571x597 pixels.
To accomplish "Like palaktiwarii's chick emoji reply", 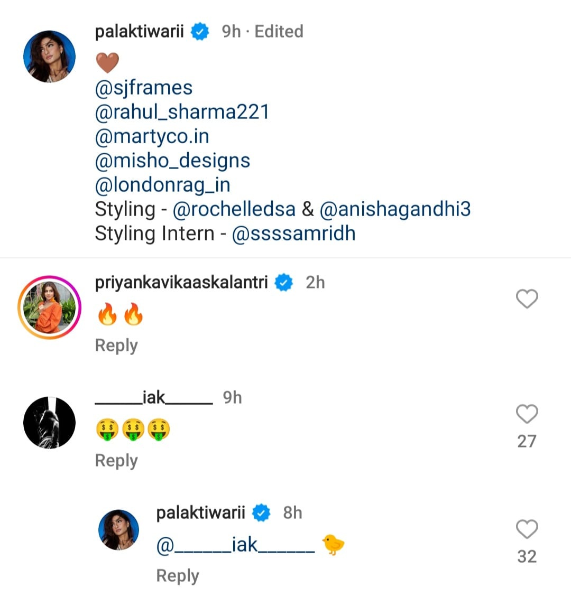I will click(x=527, y=529).
